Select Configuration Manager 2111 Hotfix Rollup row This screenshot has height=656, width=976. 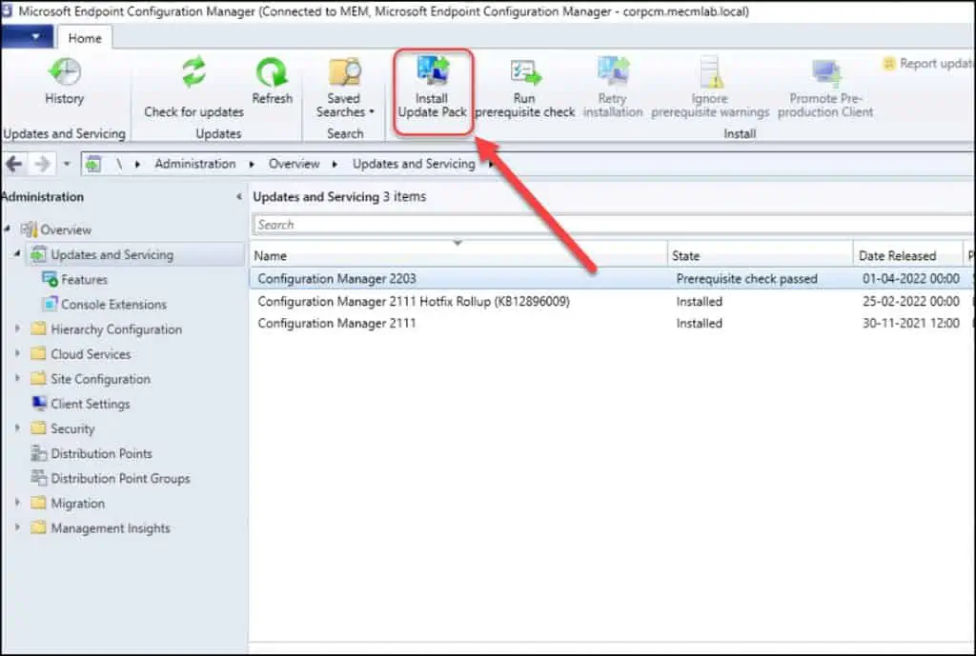coord(612,302)
